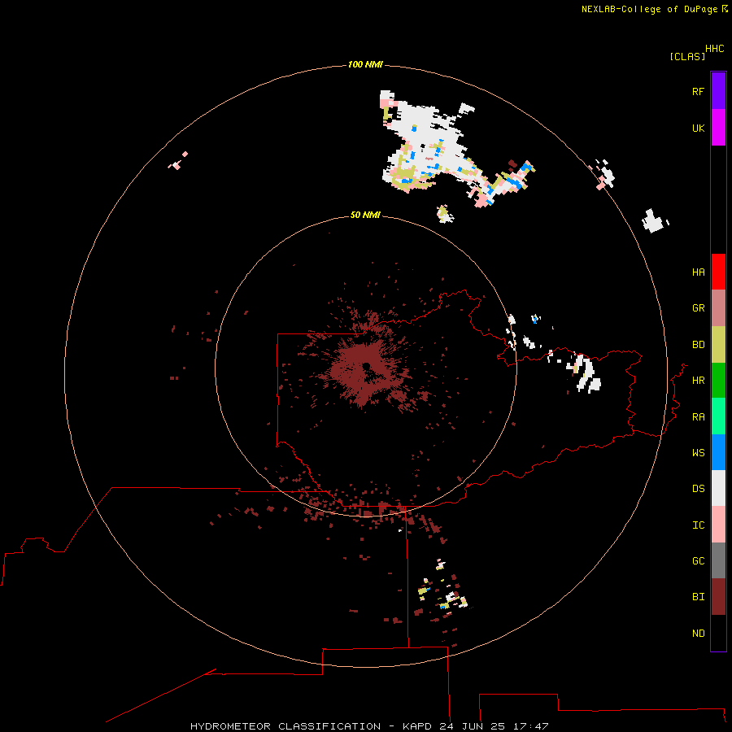Image resolution: width=732 pixels, height=732 pixels.
Task: Click the HYDROMETEOR CLASSIFICATION title text
Action: pos(285,726)
